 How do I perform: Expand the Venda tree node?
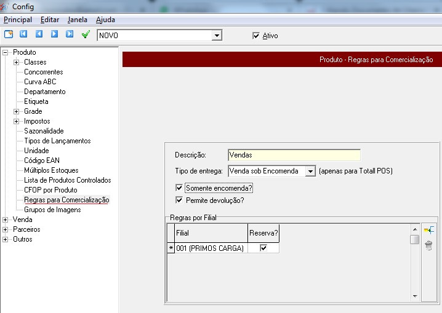click(x=6, y=220)
